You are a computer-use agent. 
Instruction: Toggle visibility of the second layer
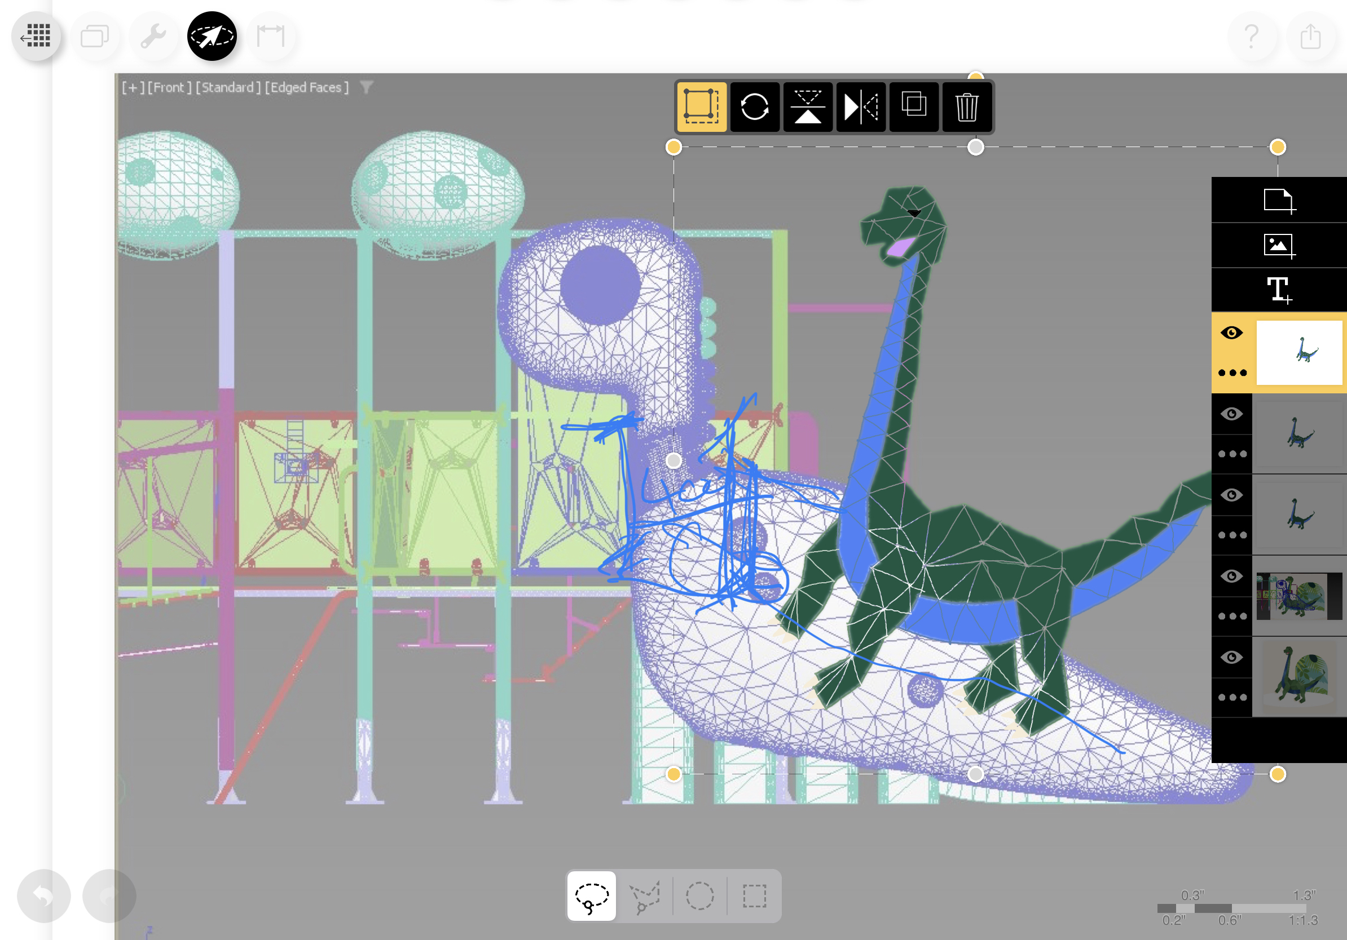[x=1231, y=414]
